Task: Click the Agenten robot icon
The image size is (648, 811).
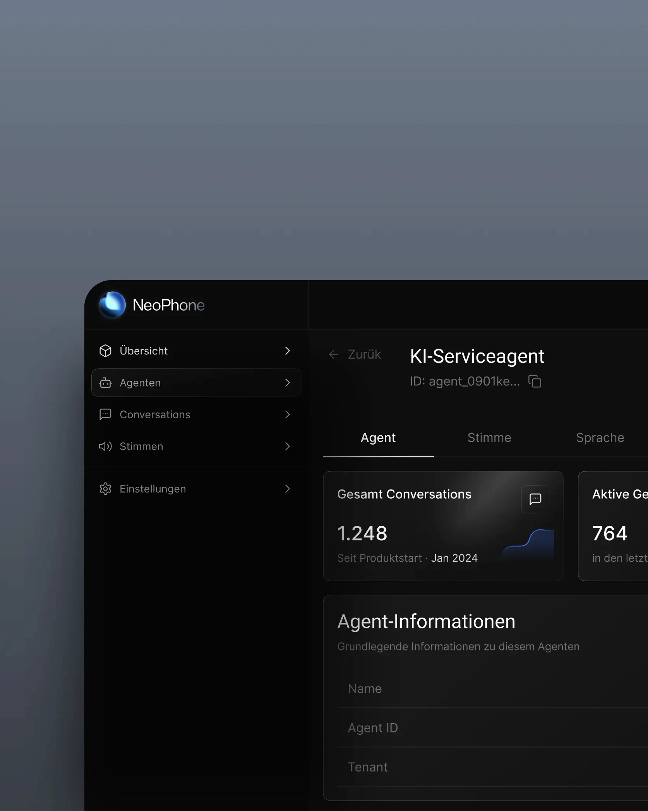Action: [105, 383]
